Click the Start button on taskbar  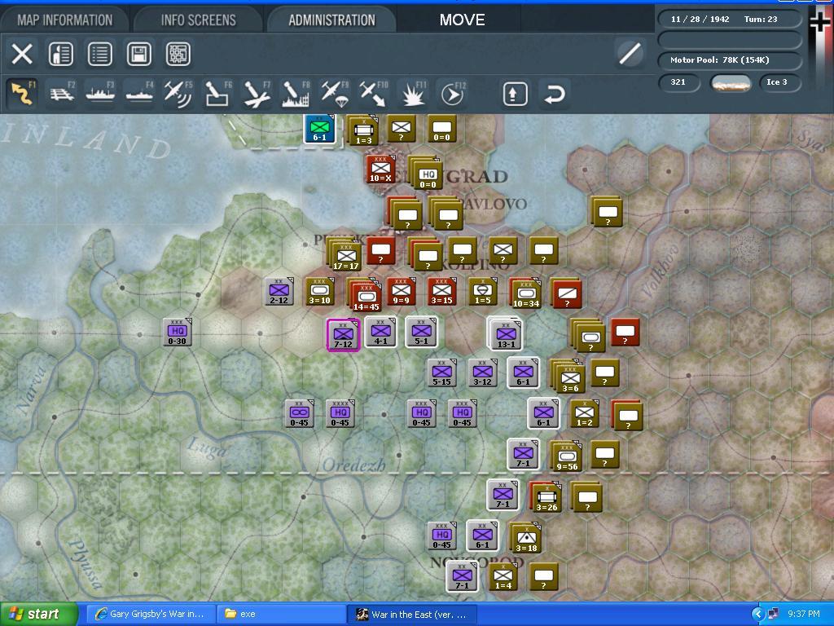click(39, 614)
